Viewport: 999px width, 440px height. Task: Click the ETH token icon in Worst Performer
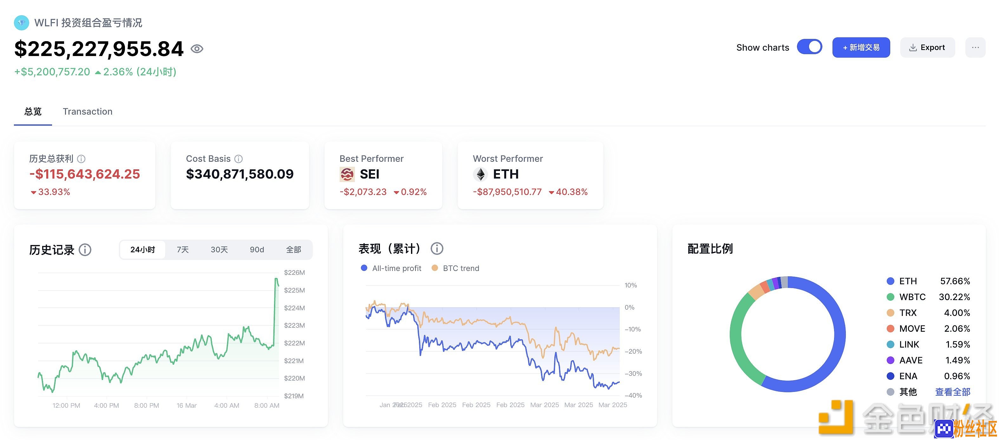point(480,174)
